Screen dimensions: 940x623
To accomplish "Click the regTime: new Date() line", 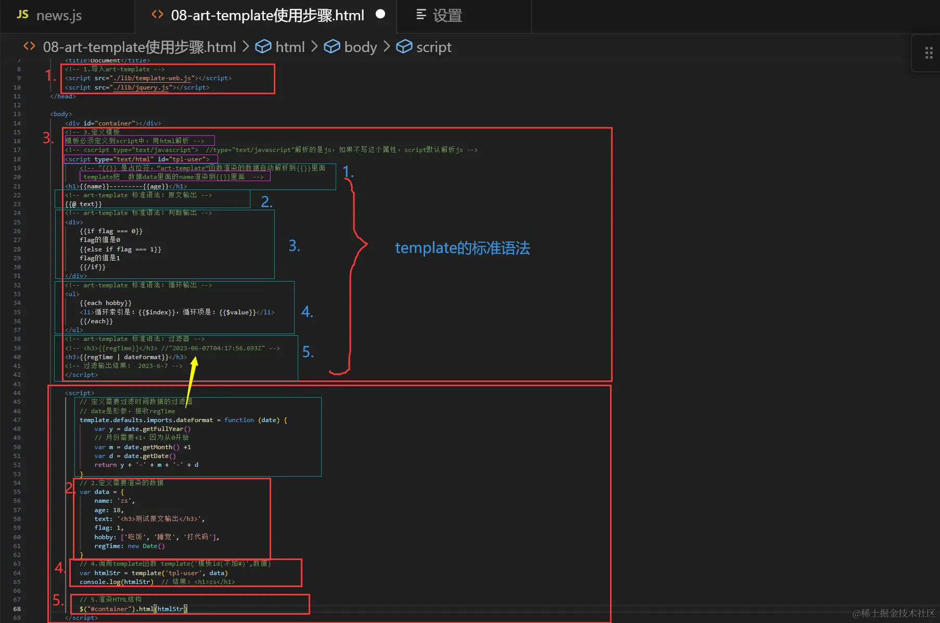I will click(x=130, y=546).
